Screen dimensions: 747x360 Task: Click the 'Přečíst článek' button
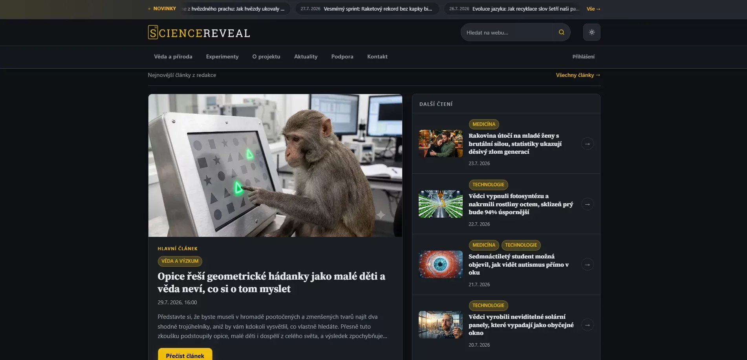point(185,355)
